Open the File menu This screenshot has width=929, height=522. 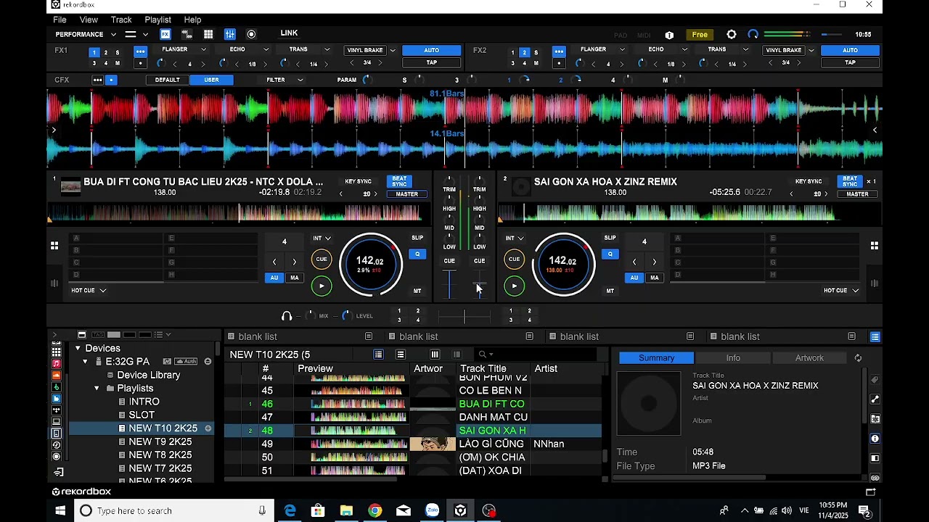click(60, 20)
